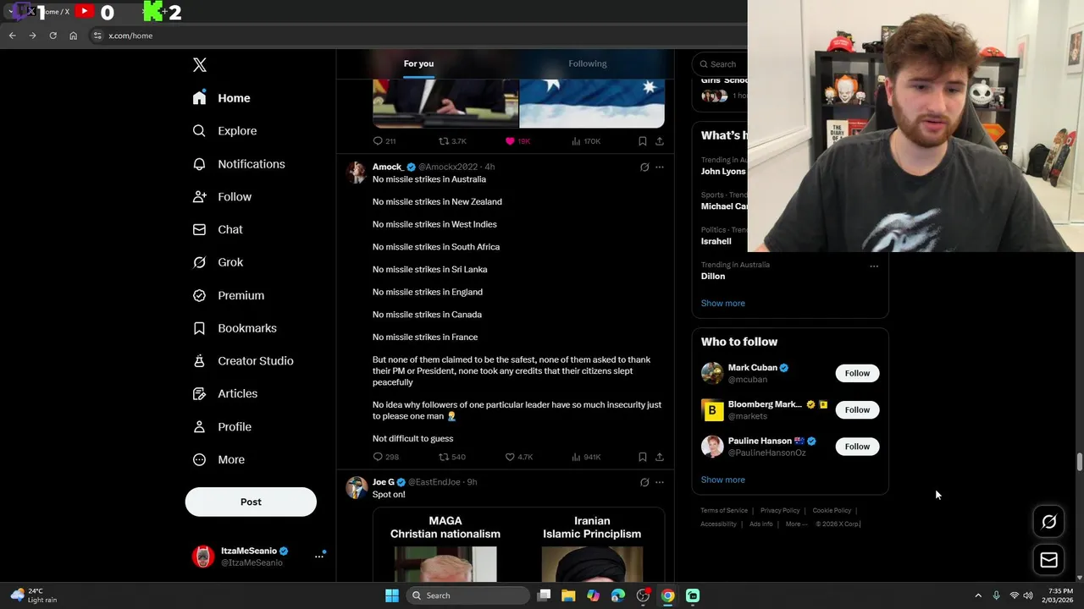Switch to the Following tab

click(588, 63)
